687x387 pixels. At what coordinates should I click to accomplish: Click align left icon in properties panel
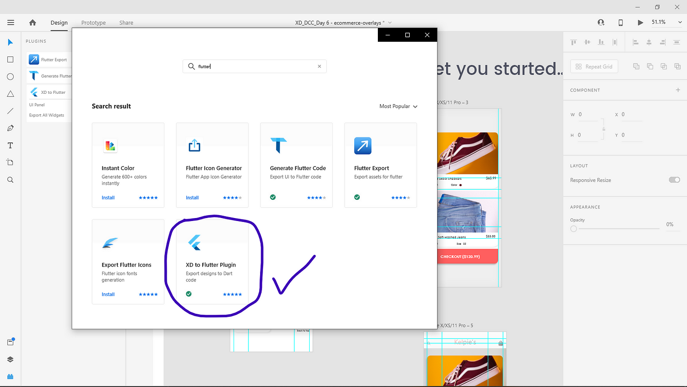[x=635, y=42]
